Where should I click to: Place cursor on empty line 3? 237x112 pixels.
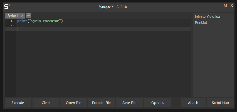coord(83,29)
